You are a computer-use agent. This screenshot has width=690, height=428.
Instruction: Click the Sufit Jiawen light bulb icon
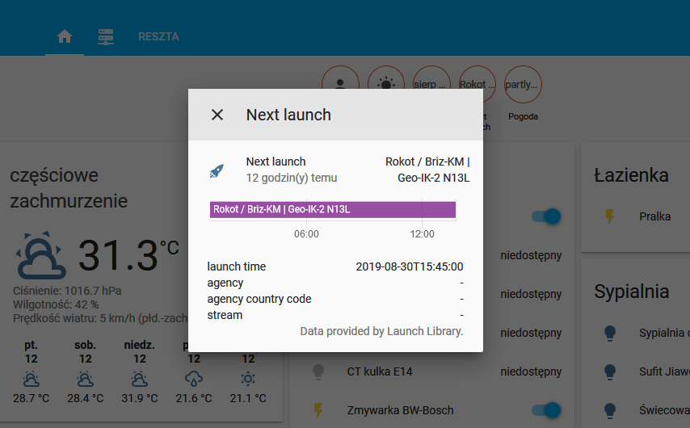[x=610, y=371]
